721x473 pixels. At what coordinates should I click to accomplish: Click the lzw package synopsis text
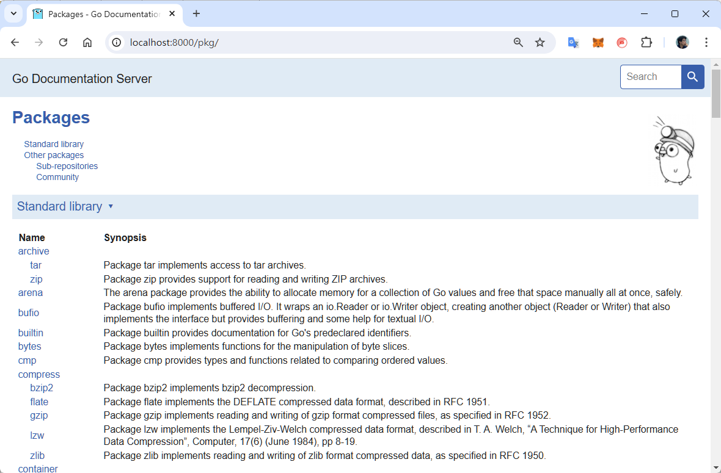coord(391,435)
